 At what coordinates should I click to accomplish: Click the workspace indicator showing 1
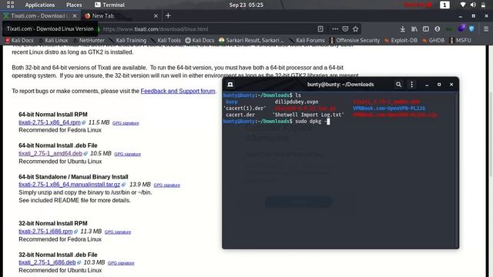click(x=444, y=5)
